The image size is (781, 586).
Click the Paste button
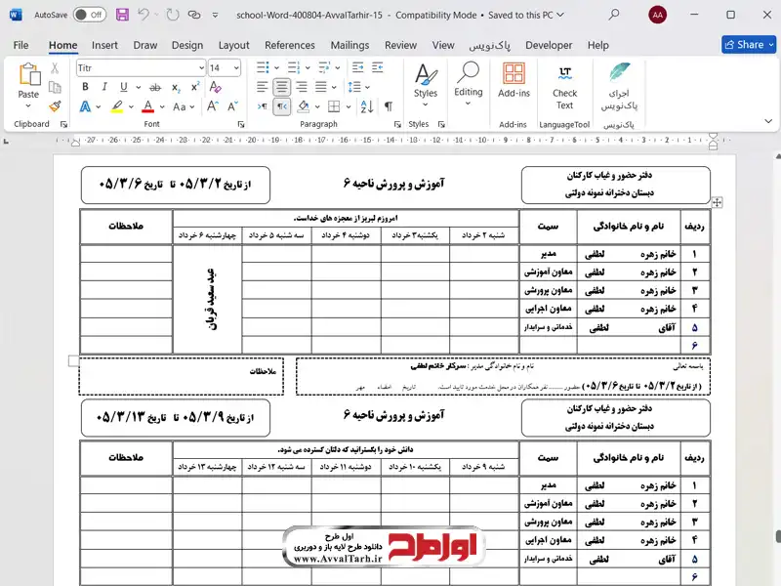tap(28, 82)
